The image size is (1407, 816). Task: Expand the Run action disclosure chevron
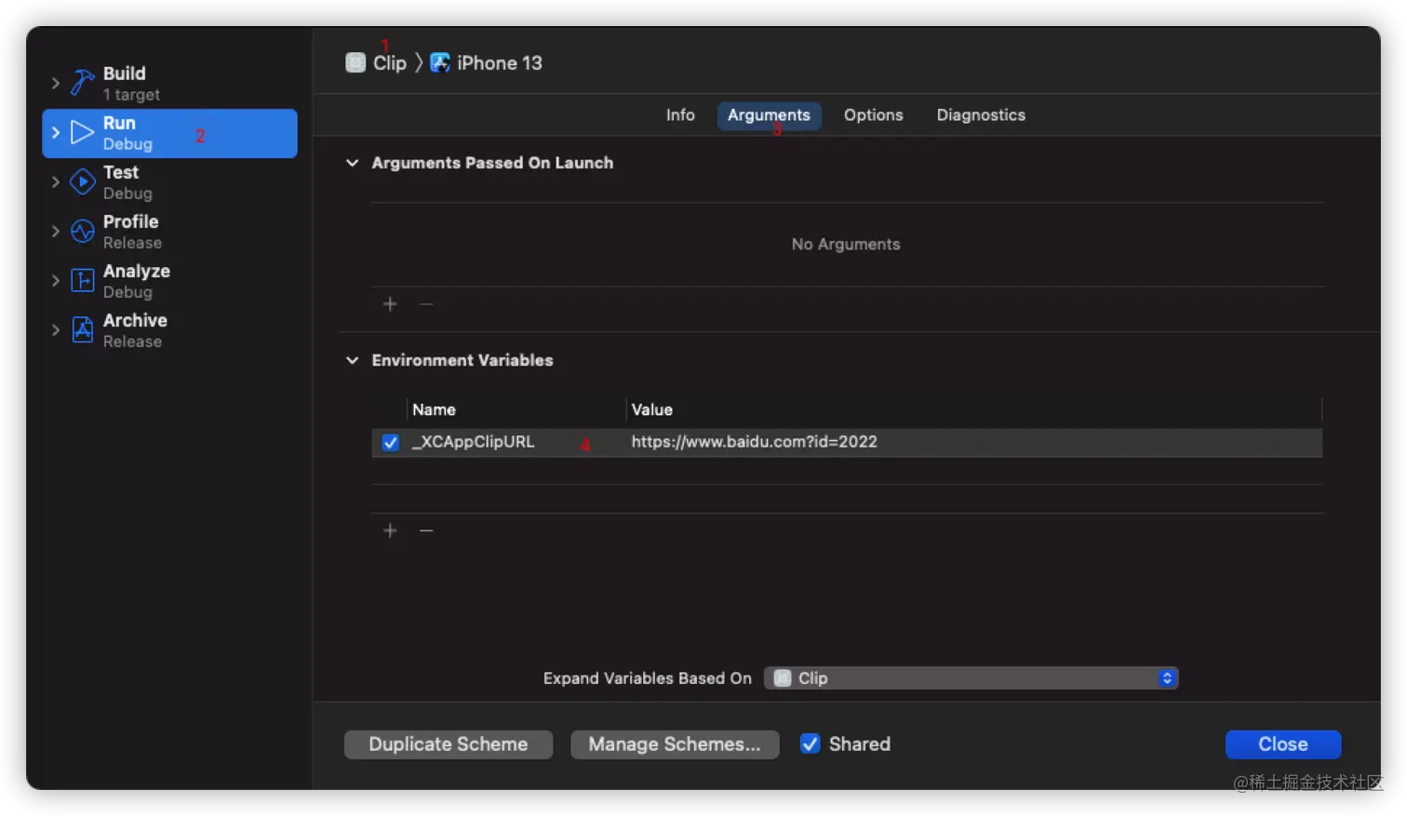coord(56,133)
